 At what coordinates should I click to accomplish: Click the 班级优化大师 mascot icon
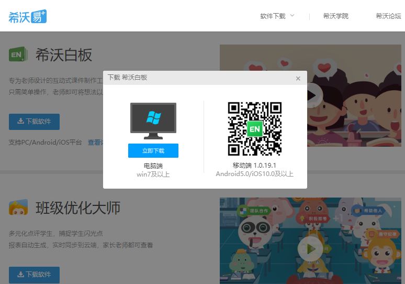pos(18,207)
